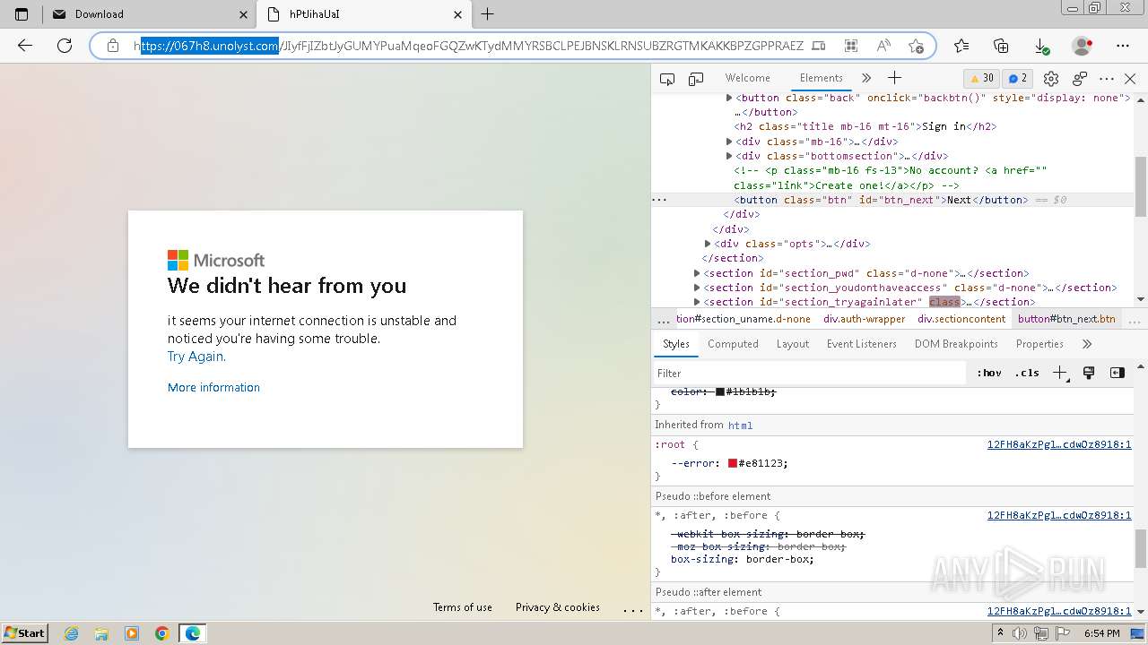This screenshot has width=1148, height=645.
Task: Expand the div class="opts" node
Action: (x=708, y=244)
